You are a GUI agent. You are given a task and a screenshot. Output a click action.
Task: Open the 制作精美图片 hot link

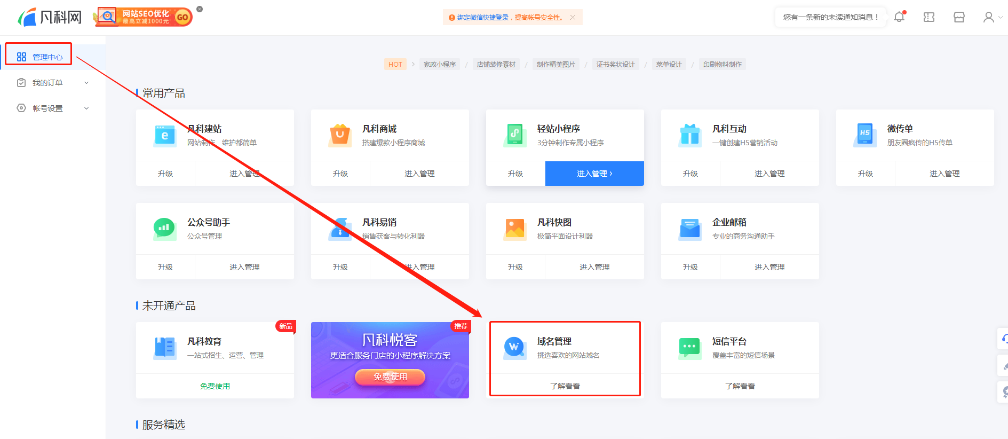(556, 65)
